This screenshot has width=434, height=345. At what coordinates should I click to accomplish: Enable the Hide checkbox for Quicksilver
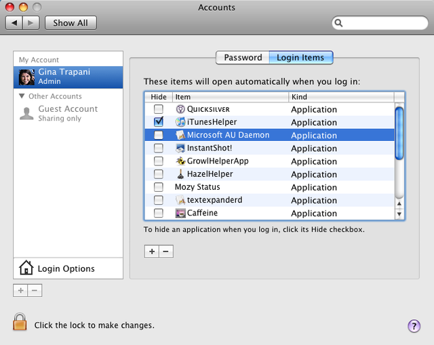[x=159, y=109]
